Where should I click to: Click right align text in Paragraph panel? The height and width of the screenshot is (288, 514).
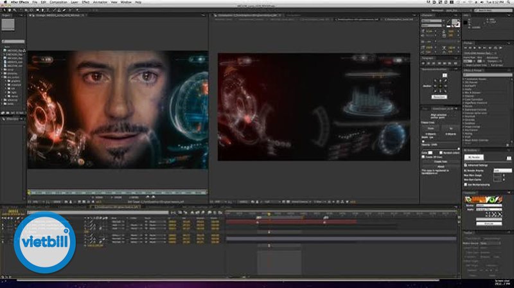434,63
